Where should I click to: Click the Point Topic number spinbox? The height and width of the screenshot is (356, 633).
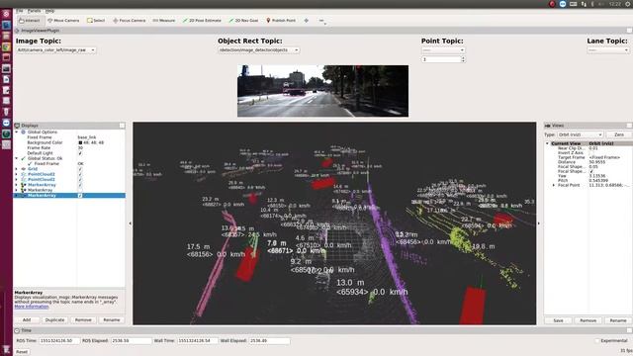pos(443,59)
